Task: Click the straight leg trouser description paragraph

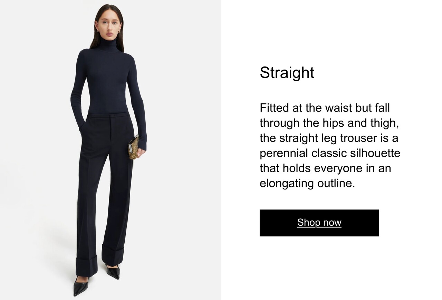Action: tap(330, 146)
